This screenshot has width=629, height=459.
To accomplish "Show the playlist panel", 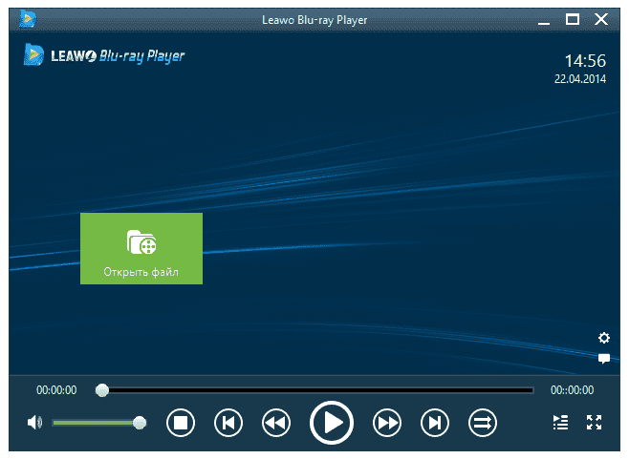I will pos(561,422).
